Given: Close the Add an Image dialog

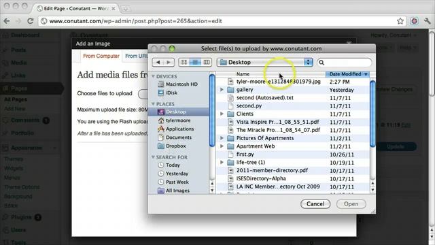Looking at the screenshot, I should pyautogui.click(x=349, y=43).
